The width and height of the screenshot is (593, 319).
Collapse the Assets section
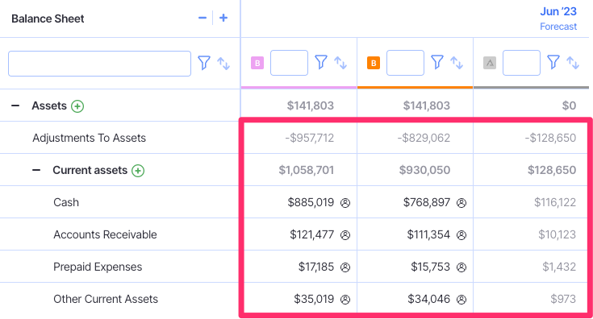(x=15, y=106)
